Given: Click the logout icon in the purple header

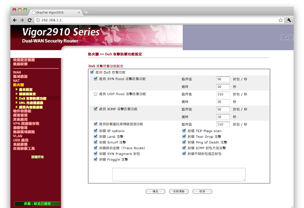Looking at the screenshot, I should point(287,38).
